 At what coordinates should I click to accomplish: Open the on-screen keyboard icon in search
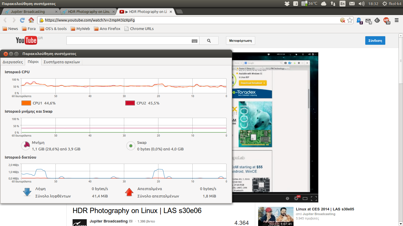click(x=194, y=41)
